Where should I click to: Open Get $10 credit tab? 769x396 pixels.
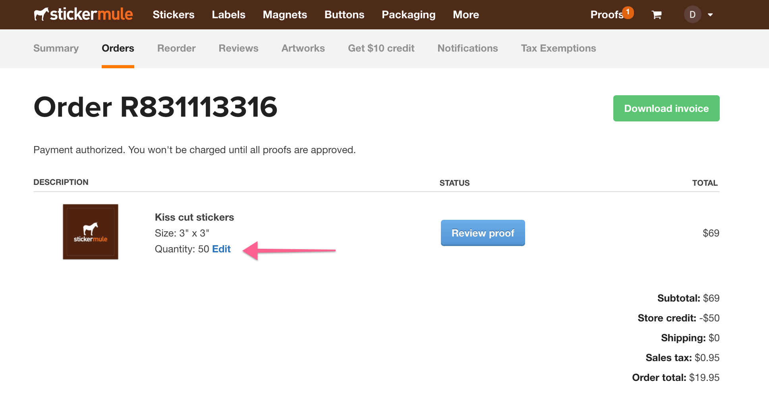[x=381, y=48]
